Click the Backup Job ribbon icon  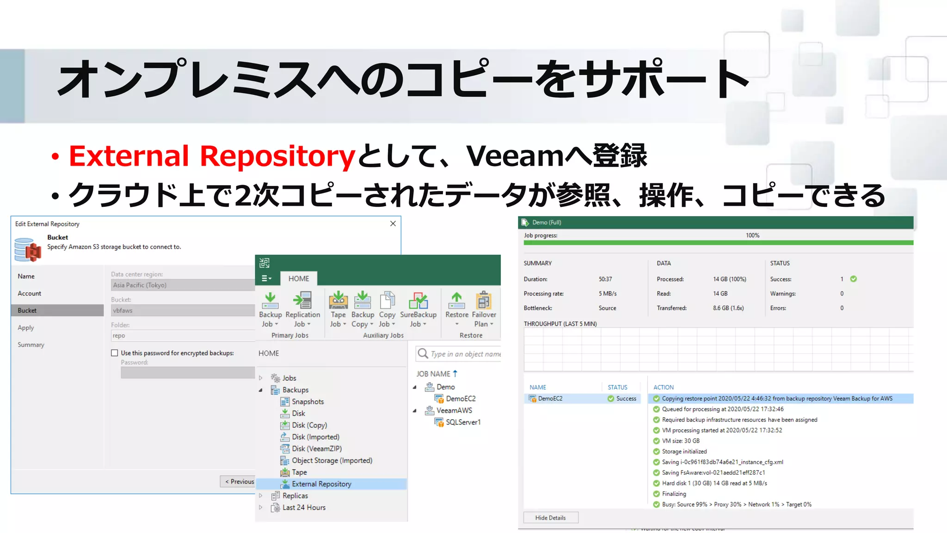click(270, 300)
